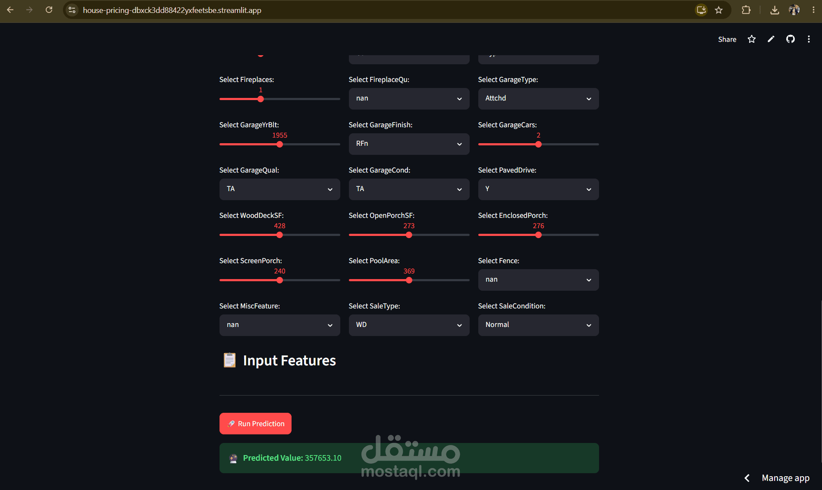Click the Fireplaces slider handle
This screenshot has height=490, width=822.
pyautogui.click(x=260, y=99)
